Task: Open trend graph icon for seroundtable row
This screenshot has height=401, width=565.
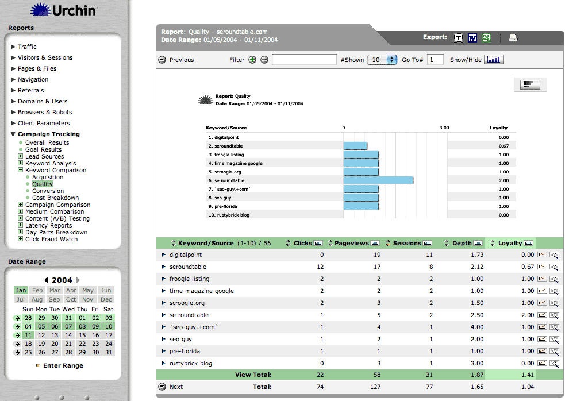Action: (x=542, y=267)
